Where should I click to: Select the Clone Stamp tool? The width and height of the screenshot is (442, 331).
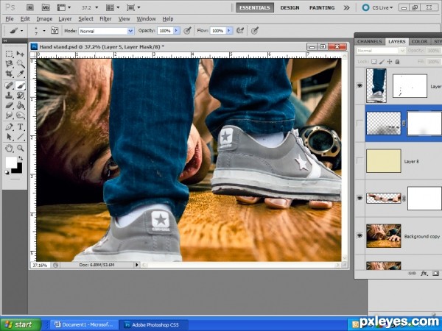[10, 96]
